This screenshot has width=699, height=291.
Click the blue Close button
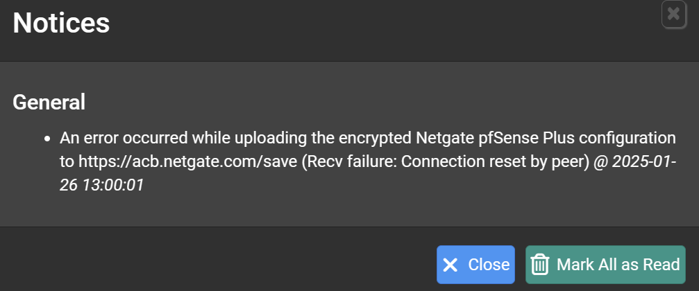point(475,265)
